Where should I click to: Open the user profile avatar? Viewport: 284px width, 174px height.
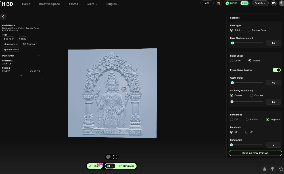(x=281, y=3)
